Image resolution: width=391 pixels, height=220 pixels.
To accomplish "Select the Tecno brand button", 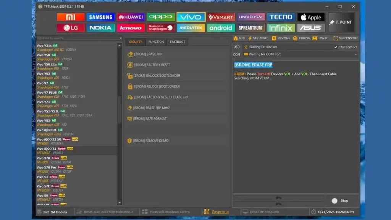I will [x=281, y=17].
